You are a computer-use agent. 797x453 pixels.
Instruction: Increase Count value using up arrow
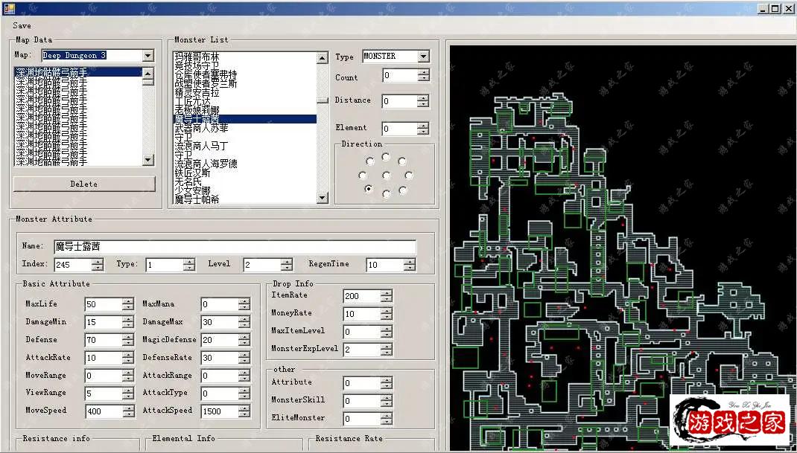(423, 72)
